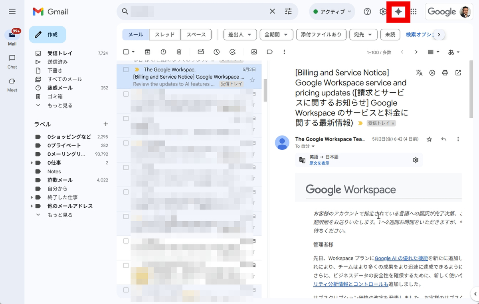
Task: Open the display density split-pane dropdown
Action: (433, 52)
